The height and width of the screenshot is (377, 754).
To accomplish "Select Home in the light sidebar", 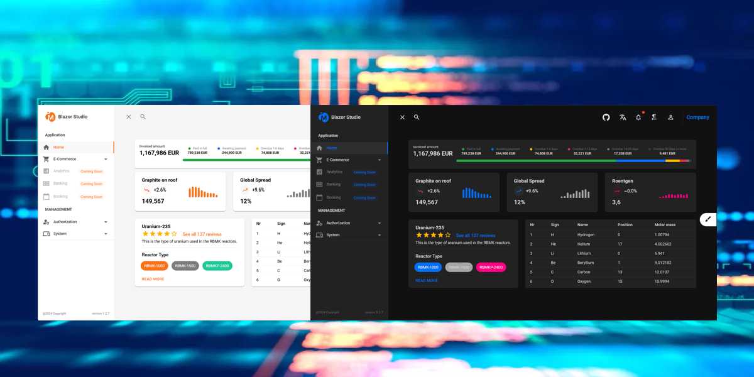I will pos(75,147).
